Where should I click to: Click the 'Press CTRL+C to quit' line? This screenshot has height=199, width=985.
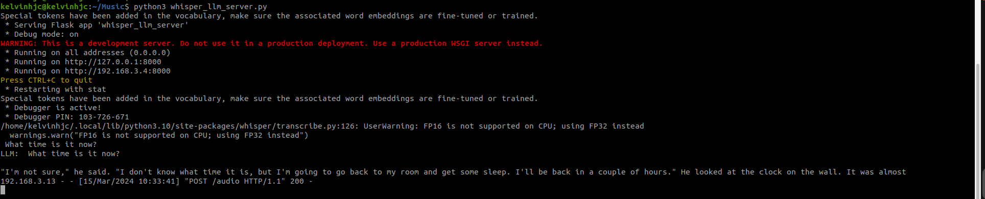tap(46, 80)
